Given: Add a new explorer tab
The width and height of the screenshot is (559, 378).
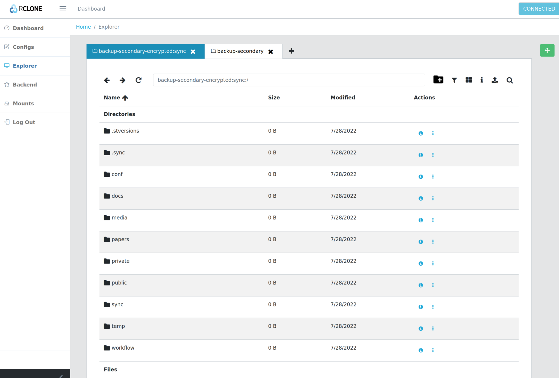Looking at the screenshot, I should click(292, 51).
